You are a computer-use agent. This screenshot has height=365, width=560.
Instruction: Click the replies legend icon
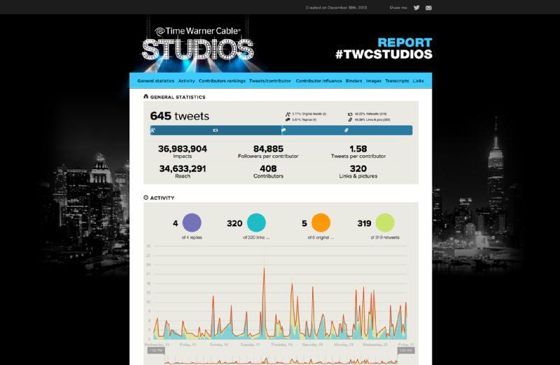[288, 120]
